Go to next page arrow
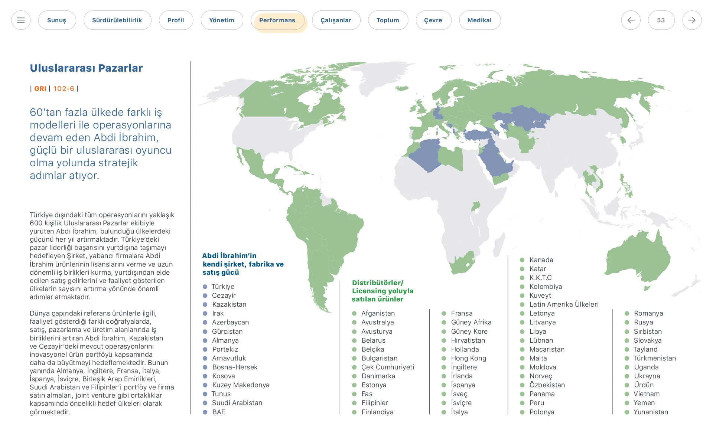 click(692, 20)
